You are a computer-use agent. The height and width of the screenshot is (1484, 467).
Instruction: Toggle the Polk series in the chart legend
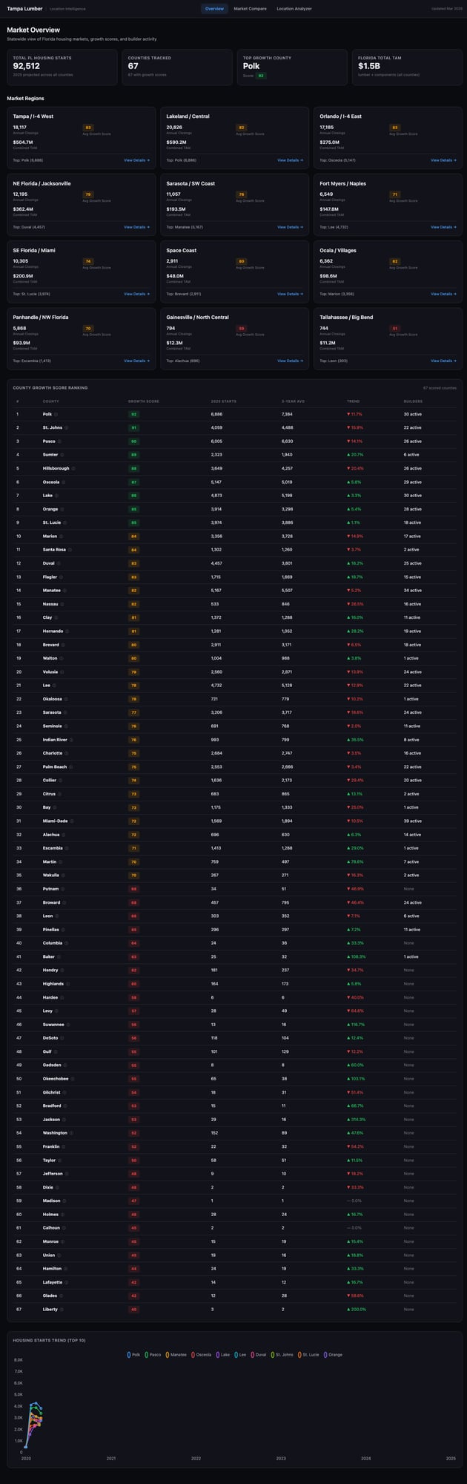133,1354
